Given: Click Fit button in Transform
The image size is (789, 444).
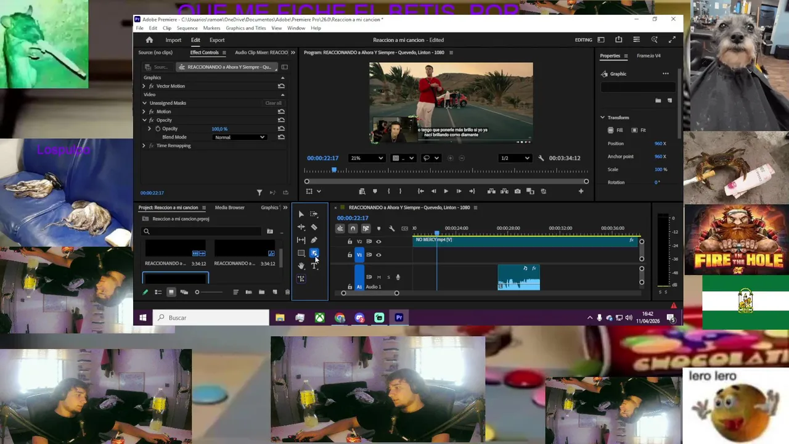Looking at the screenshot, I should pyautogui.click(x=639, y=130).
